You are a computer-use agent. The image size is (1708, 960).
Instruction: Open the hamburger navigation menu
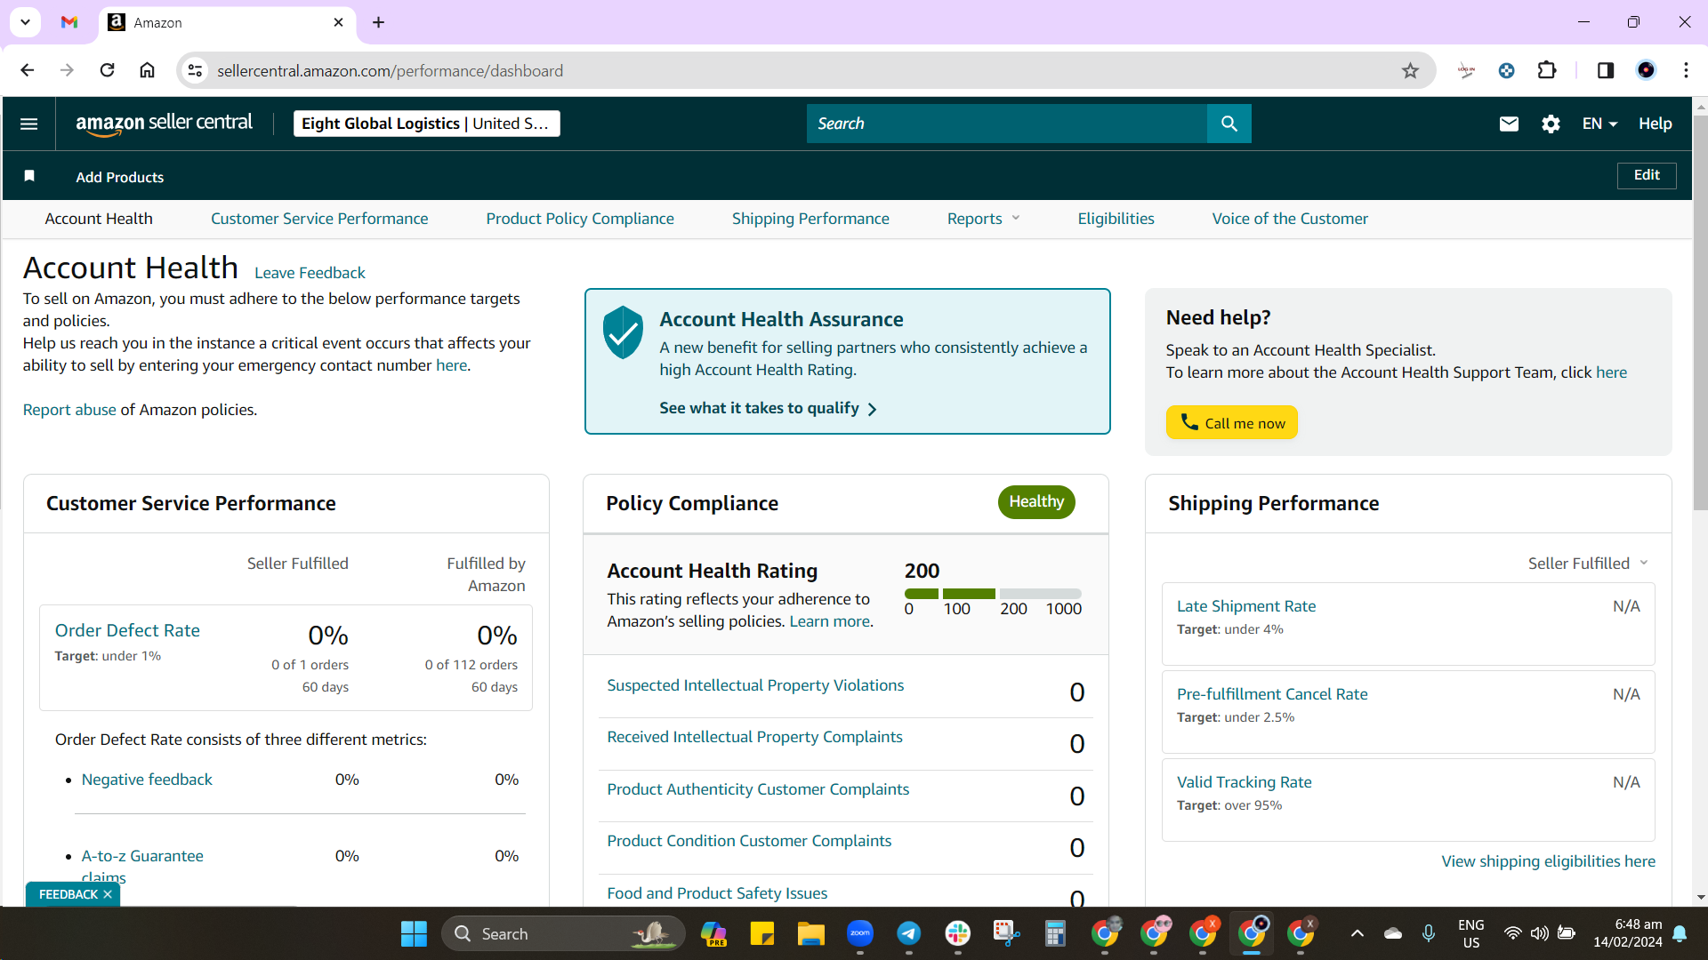point(28,124)
